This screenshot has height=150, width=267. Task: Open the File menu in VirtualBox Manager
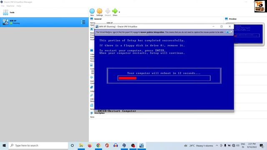coord(3,6)
